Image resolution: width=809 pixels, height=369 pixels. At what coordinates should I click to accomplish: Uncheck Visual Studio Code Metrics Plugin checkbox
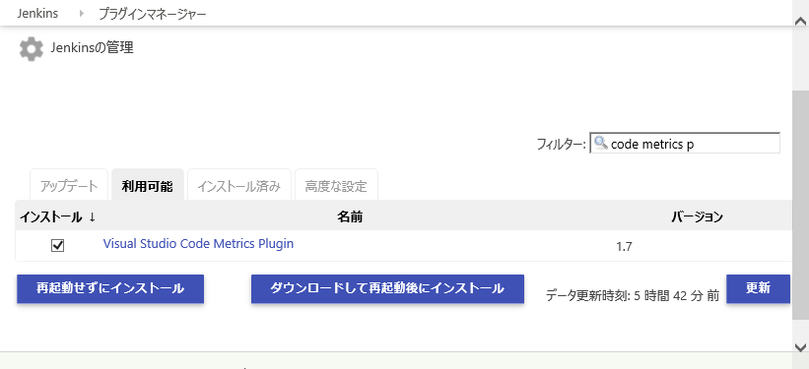pyautogui.click(x=58, y=245)
